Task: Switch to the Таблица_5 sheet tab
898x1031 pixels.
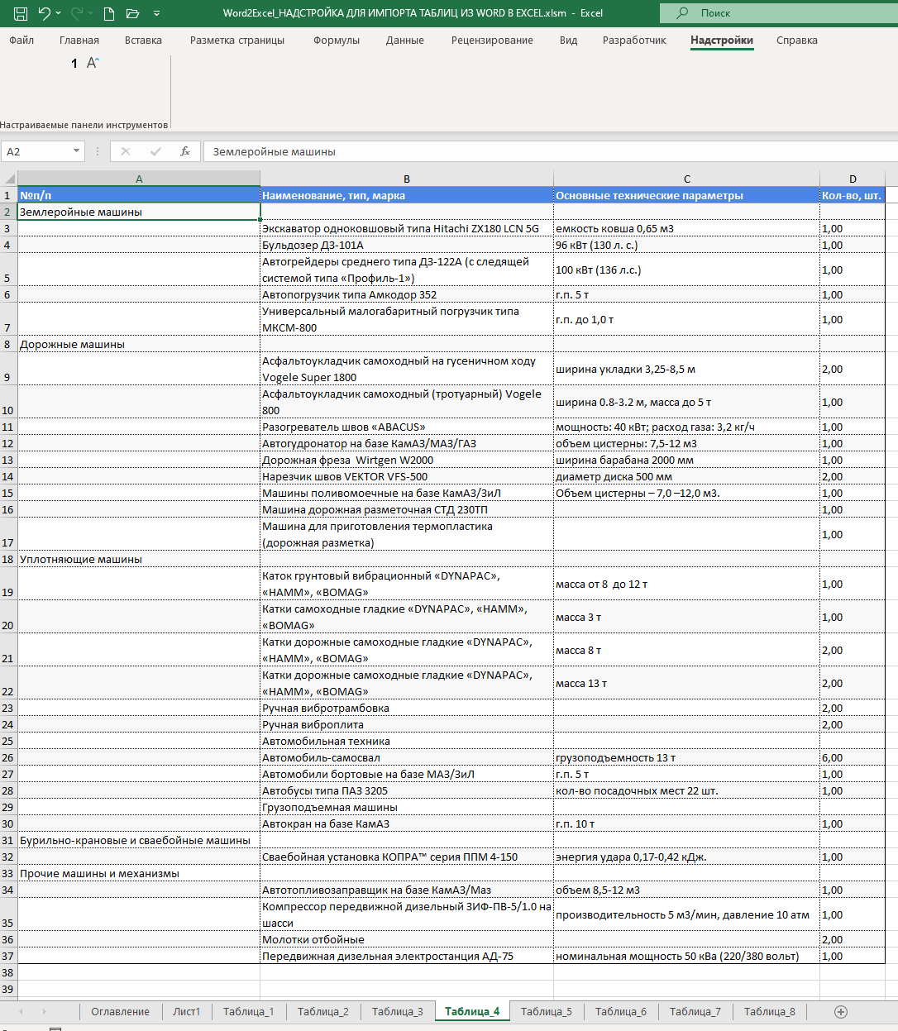Action: (546, 1011)
